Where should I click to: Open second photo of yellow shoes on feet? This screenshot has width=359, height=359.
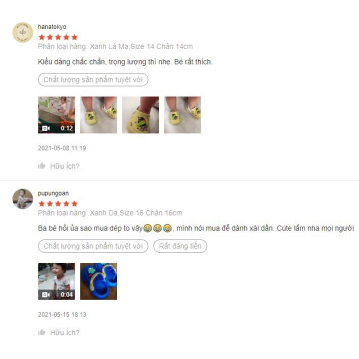[98, 115]
